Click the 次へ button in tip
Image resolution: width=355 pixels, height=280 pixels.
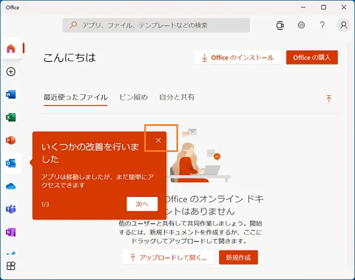pos(142,204)
